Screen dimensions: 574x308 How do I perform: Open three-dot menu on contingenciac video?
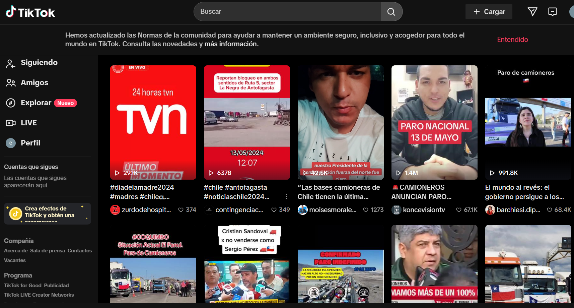point(287,196)
